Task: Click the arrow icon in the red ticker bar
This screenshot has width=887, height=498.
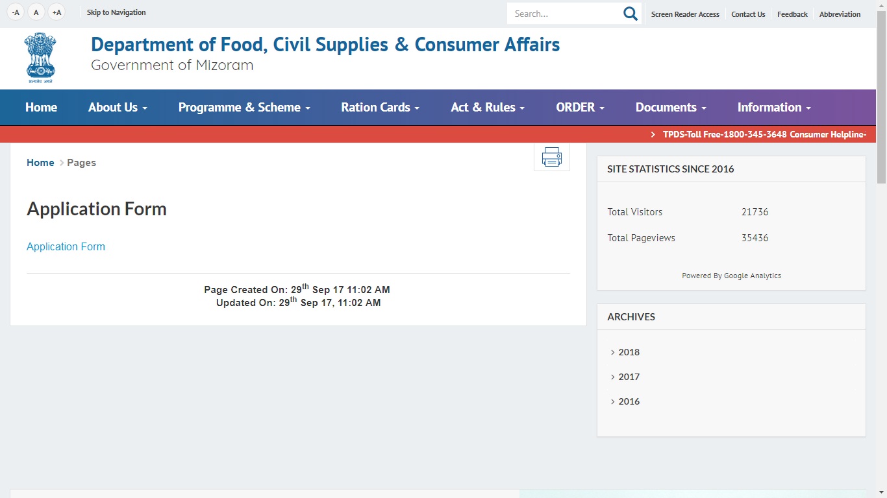Action: point(653,134)
